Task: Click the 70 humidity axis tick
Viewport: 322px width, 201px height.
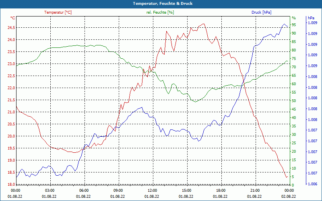Action: pos(294,67)
